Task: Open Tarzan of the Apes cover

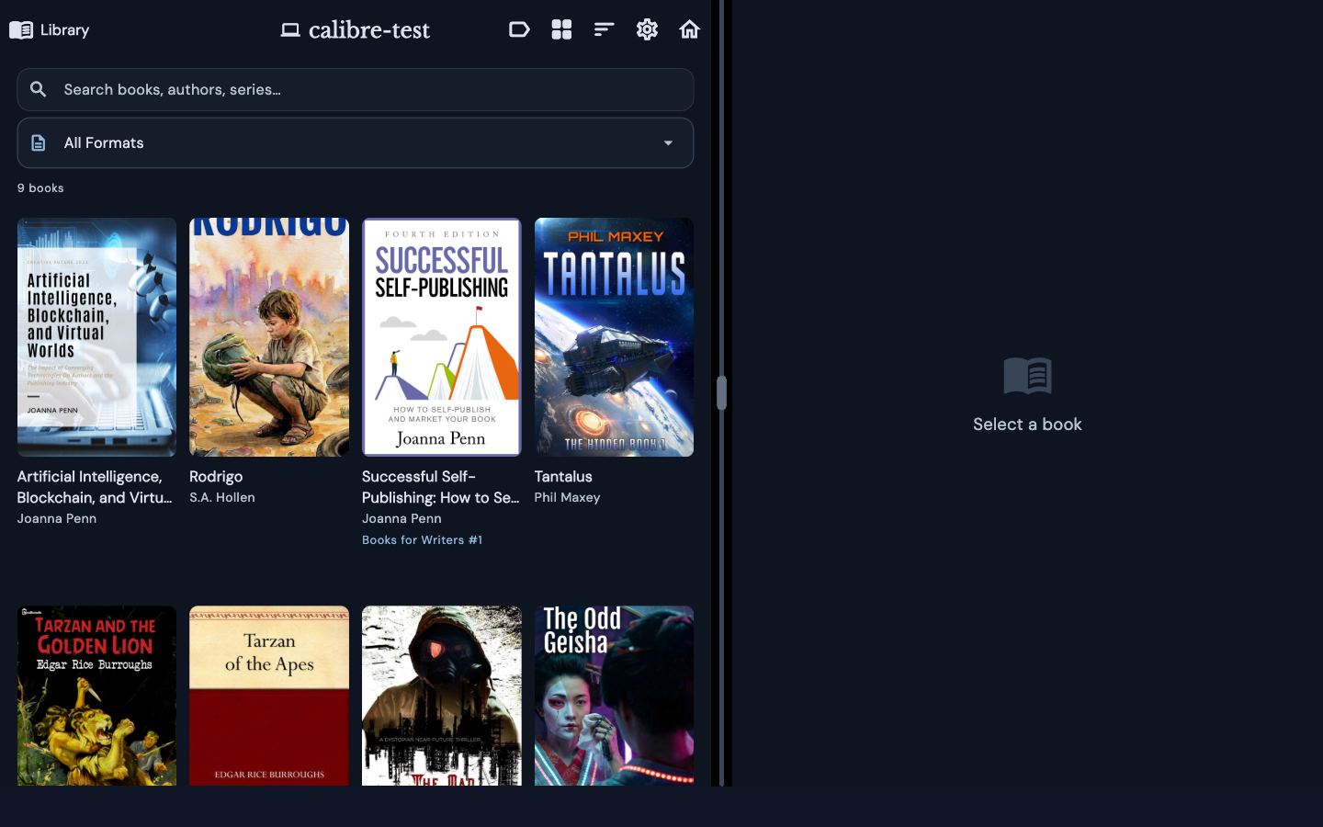Action: coord(269,696)
